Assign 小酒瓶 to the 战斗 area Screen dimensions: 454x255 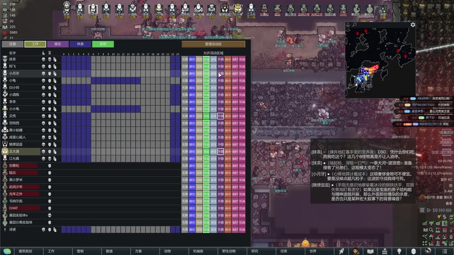pos(228,95)
